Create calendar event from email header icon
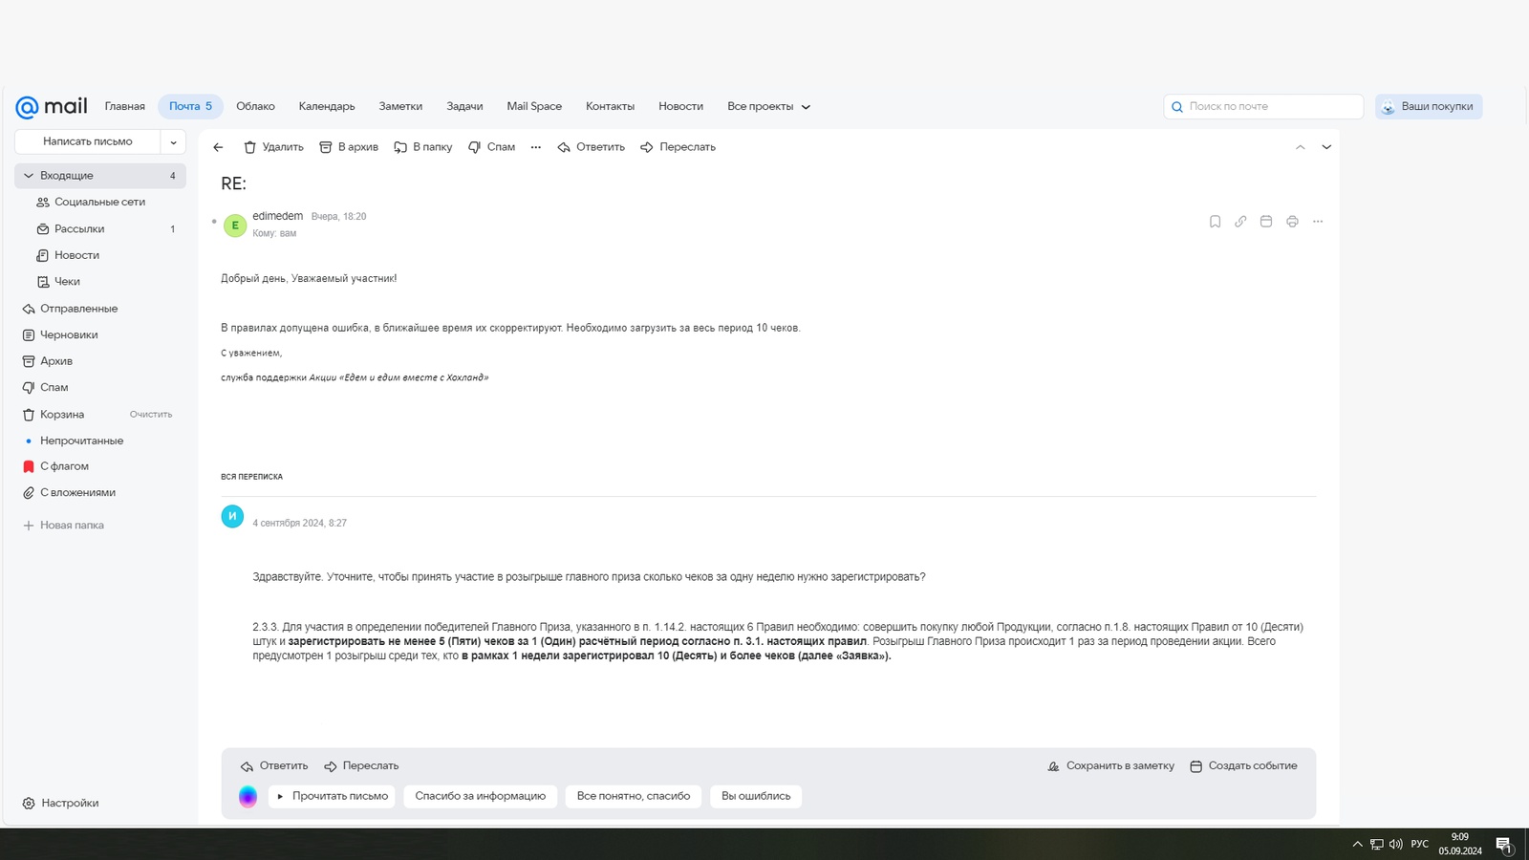The width and height of the screenshot is (1529, 860). coord(1266,222)
